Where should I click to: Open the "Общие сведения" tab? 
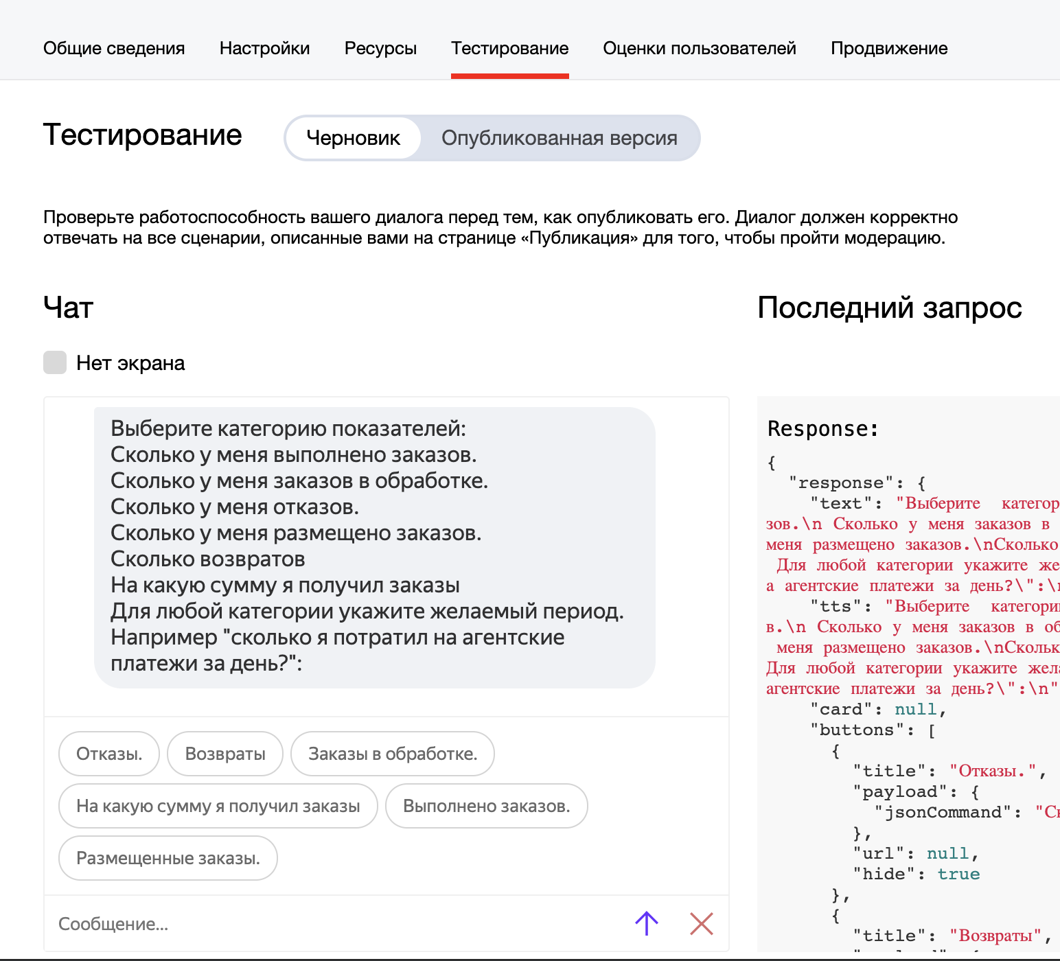[114, 48]
